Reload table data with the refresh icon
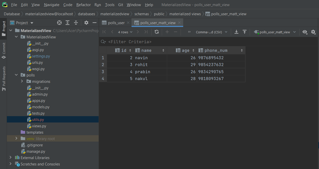This screenshot has width=319, height=169. click(x=156, y=32)
